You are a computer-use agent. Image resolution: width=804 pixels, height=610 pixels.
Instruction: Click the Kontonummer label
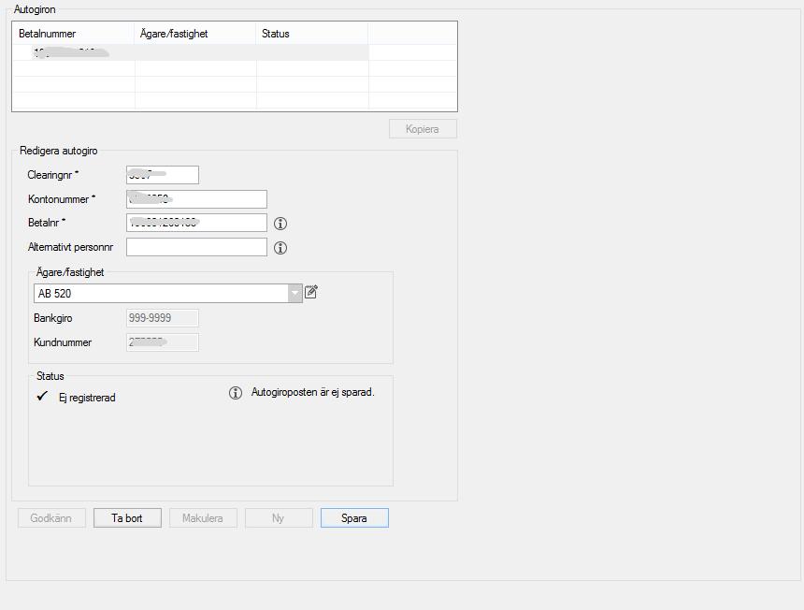pos(62,199)
